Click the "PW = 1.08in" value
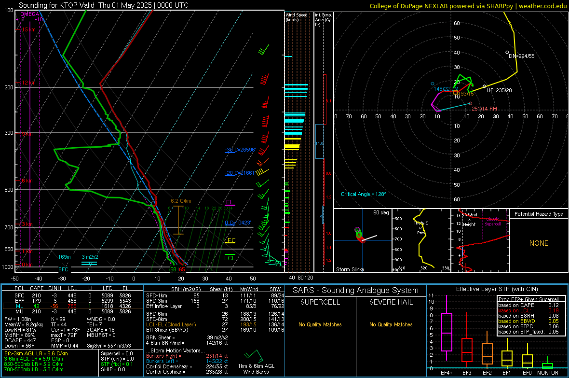 [18, 320]
